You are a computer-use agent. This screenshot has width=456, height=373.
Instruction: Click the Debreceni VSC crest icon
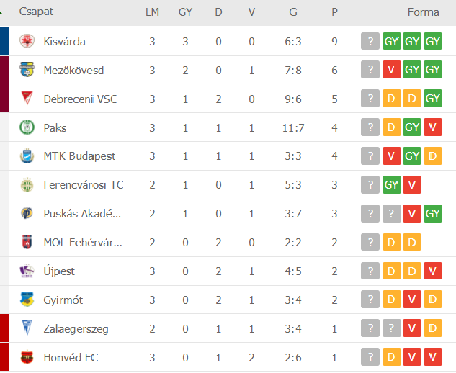[x=27, y=99]
